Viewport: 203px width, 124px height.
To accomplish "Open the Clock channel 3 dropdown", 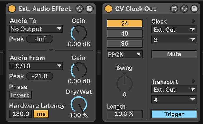I will click(x=174, y=40).
